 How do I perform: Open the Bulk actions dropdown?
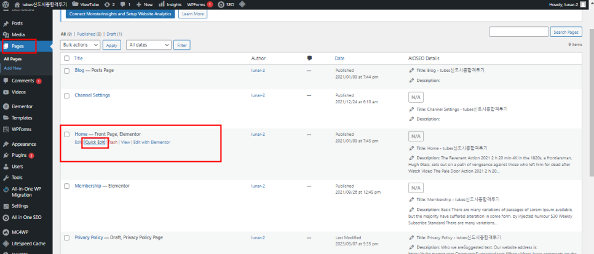[x=80, y=45]
